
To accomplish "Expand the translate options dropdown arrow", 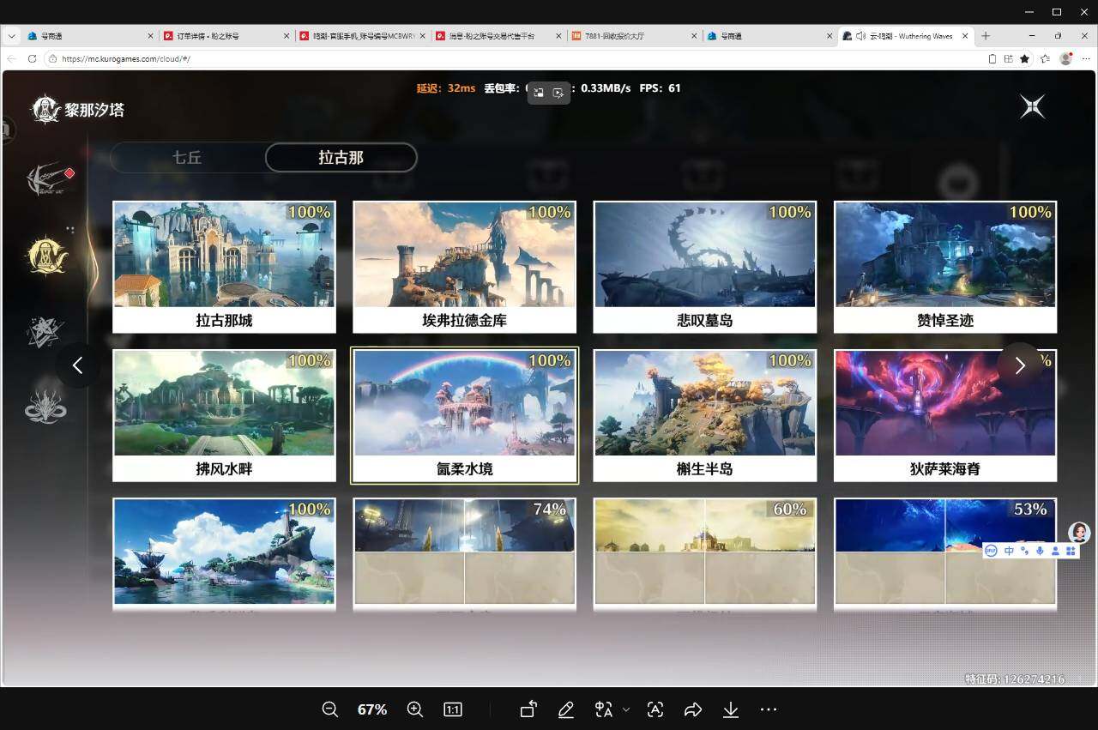I will 626,709.
